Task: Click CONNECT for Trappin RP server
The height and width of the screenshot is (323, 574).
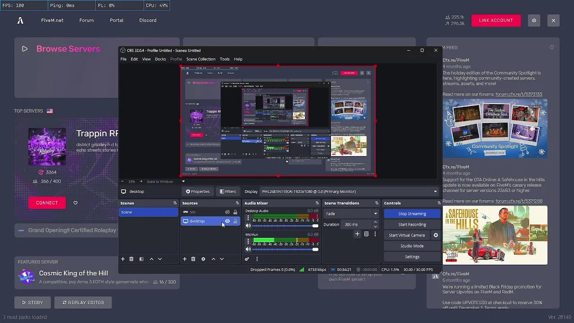Action: [x=47, y=203]
